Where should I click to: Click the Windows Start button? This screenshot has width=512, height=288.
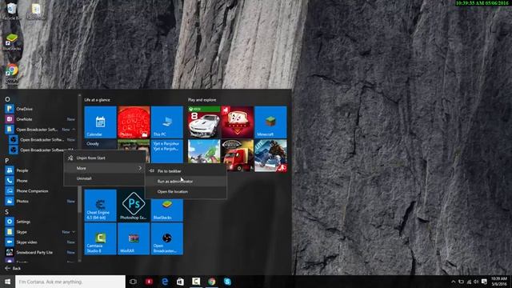pyautogui.click(x=7, y=282)
